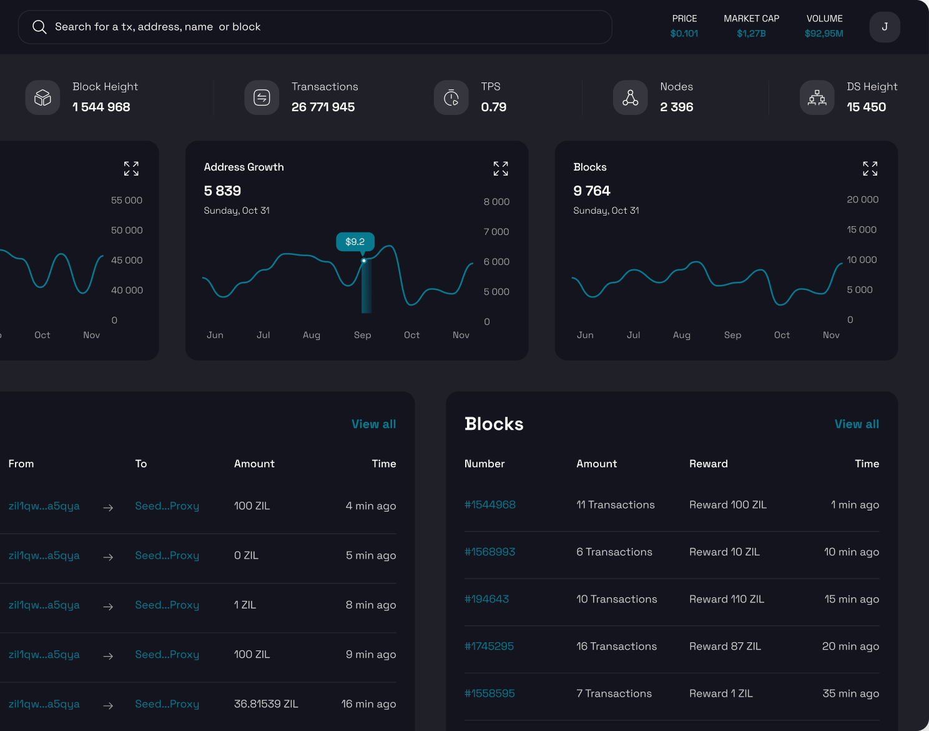
Task: Open sender address in 9 min ago row
Action: coord(44,655)
